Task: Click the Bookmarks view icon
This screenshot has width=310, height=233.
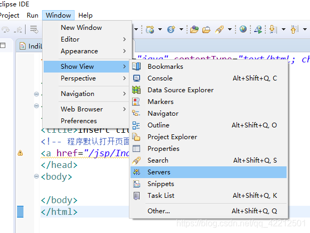Action: click(136, 67)
